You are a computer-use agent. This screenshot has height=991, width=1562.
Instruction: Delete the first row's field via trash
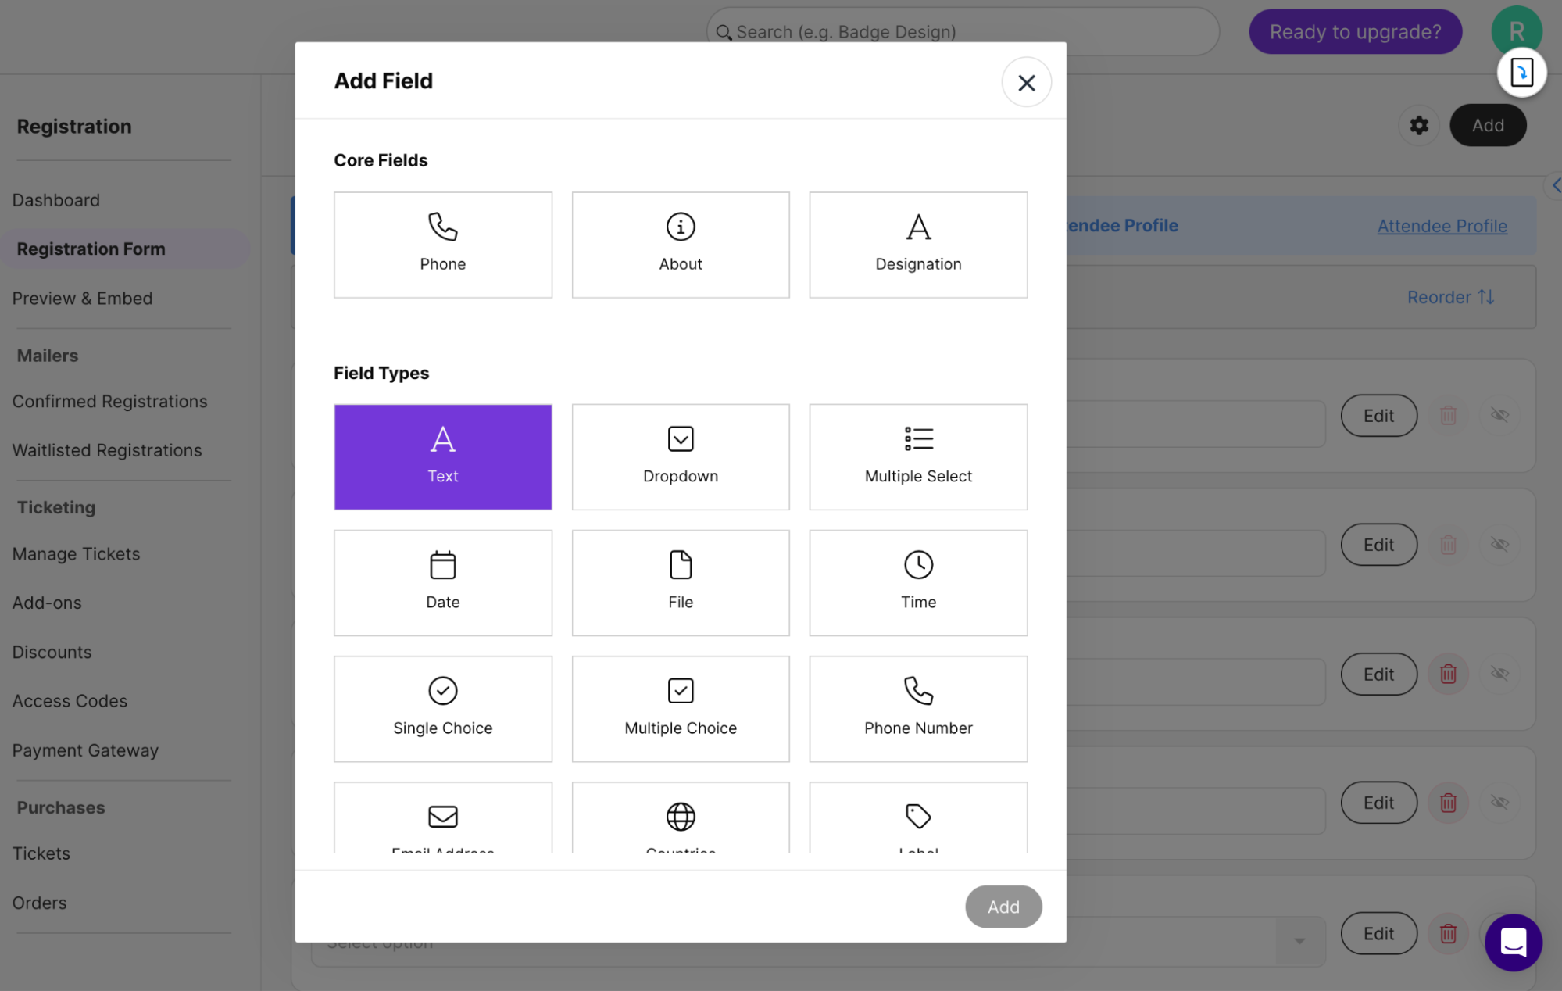[1448, 416]
